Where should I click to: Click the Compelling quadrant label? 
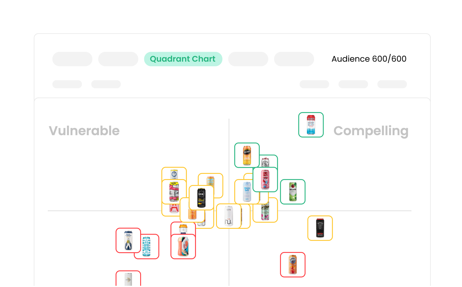click(371, 131)
